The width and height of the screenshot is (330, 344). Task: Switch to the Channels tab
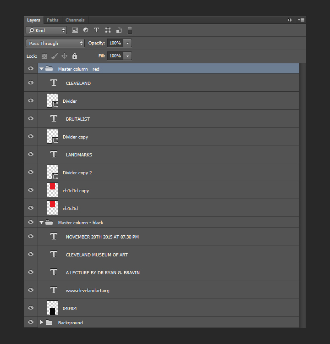75,20
